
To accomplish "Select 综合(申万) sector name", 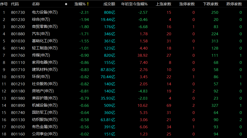I will [41, 19].
